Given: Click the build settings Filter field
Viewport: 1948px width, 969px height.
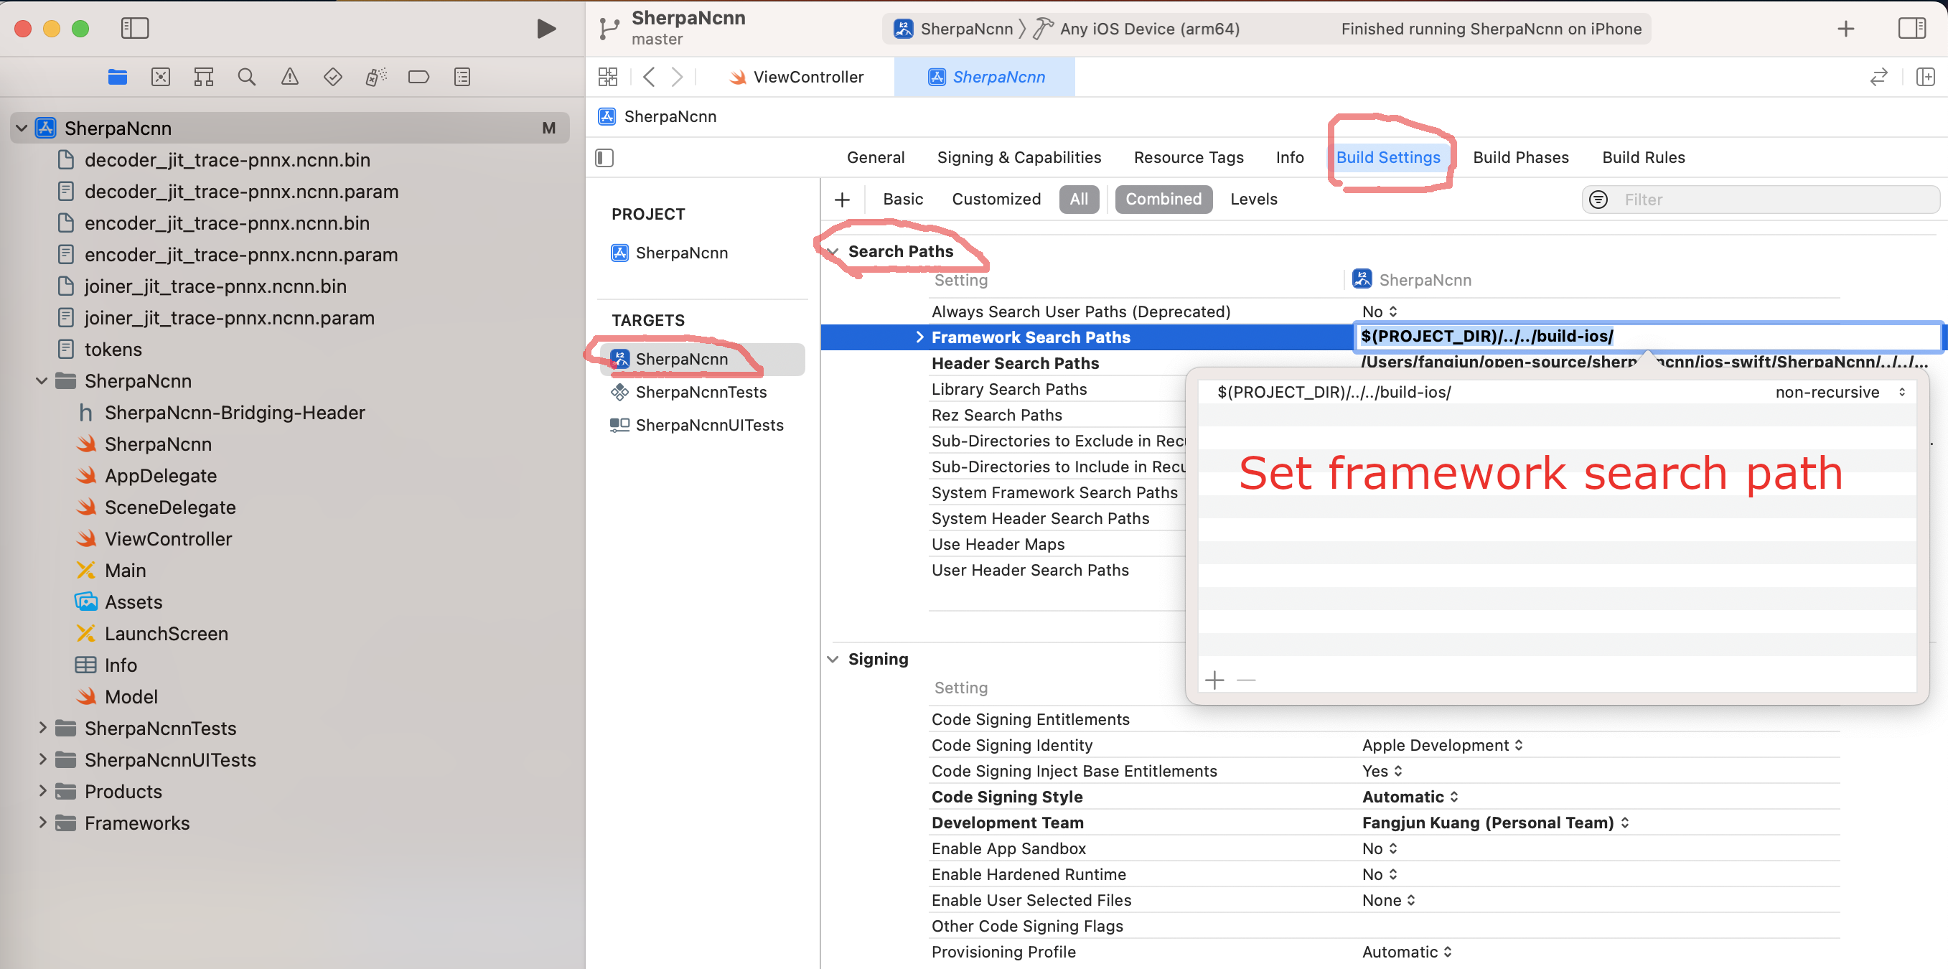Looking at the screenshot, I should click(1761, 200).
